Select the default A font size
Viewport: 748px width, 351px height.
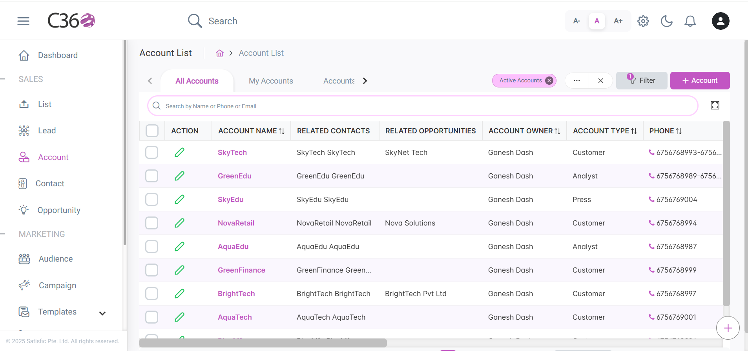[597, 21]
